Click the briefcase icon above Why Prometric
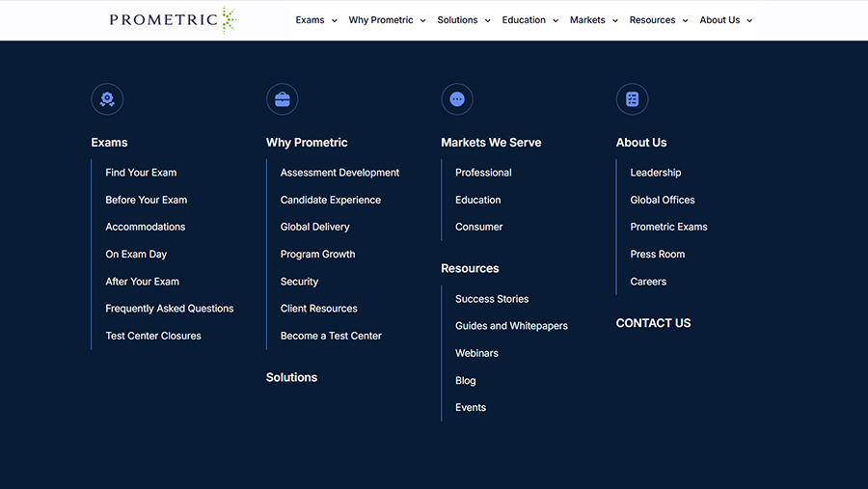 pyautogui.click(x=282, y=99)
